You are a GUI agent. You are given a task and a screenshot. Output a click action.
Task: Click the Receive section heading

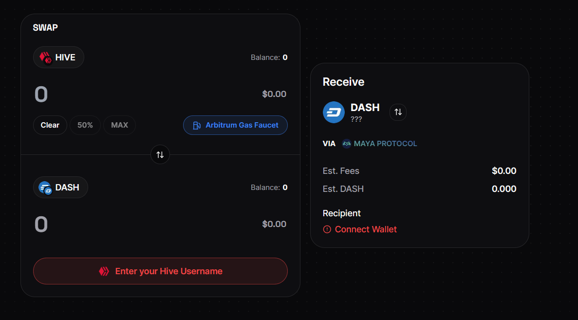tap(343, 82)
